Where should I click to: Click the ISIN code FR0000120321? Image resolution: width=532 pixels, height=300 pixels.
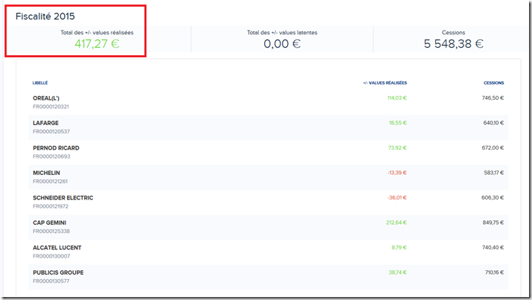pyautogui.click(x=51, y=106)
